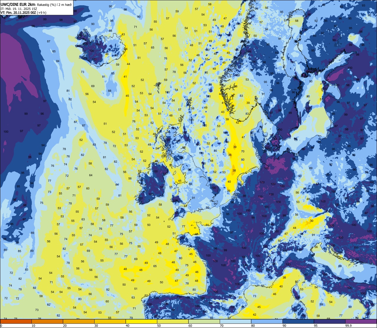Click the "VT: Fim. 20.11.2025 00Z (+9 h)" line
The image size is (377, 328).
(x=23, y=13)
